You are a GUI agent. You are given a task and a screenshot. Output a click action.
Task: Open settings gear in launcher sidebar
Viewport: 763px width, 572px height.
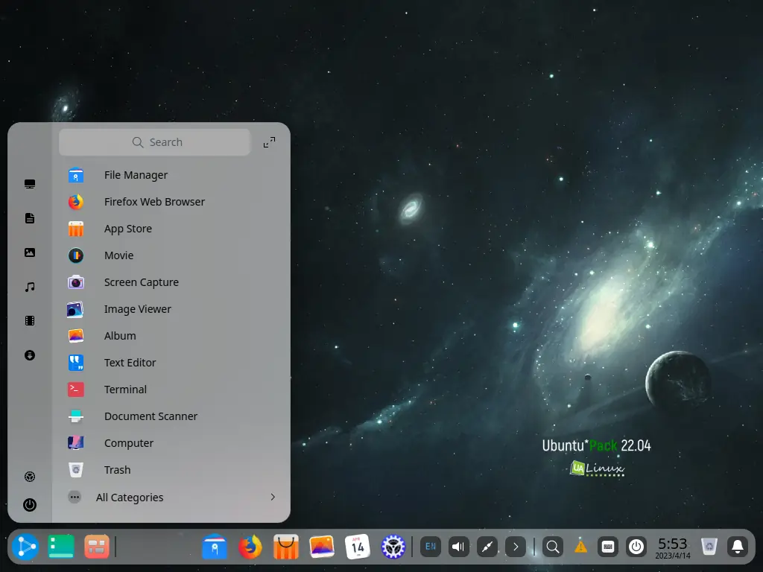(x=30, y=477)
